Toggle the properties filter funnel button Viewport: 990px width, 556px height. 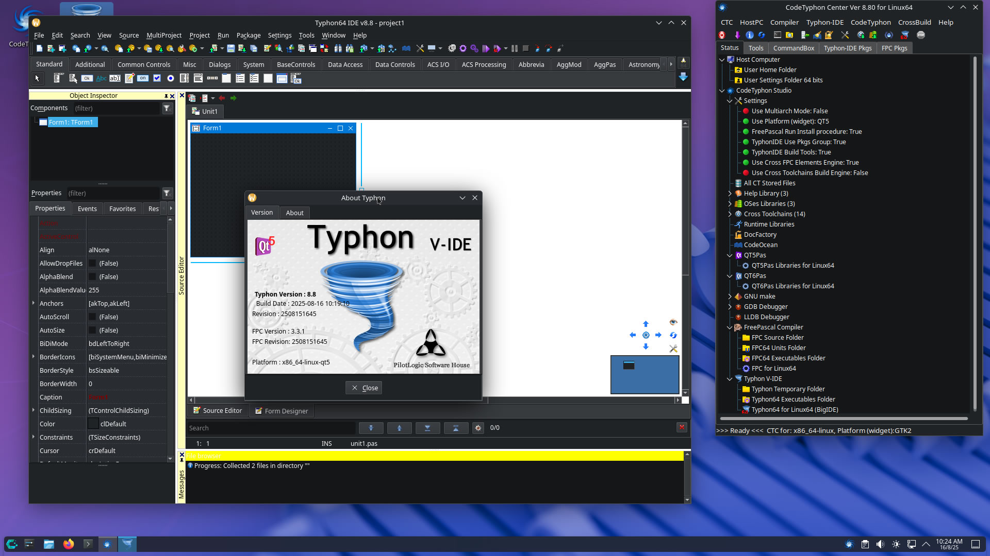point(167,193)
